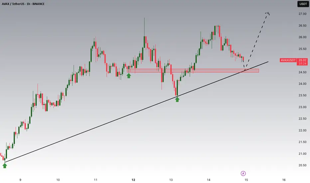Click date label 16 on time axis

(x=284, y=180)
